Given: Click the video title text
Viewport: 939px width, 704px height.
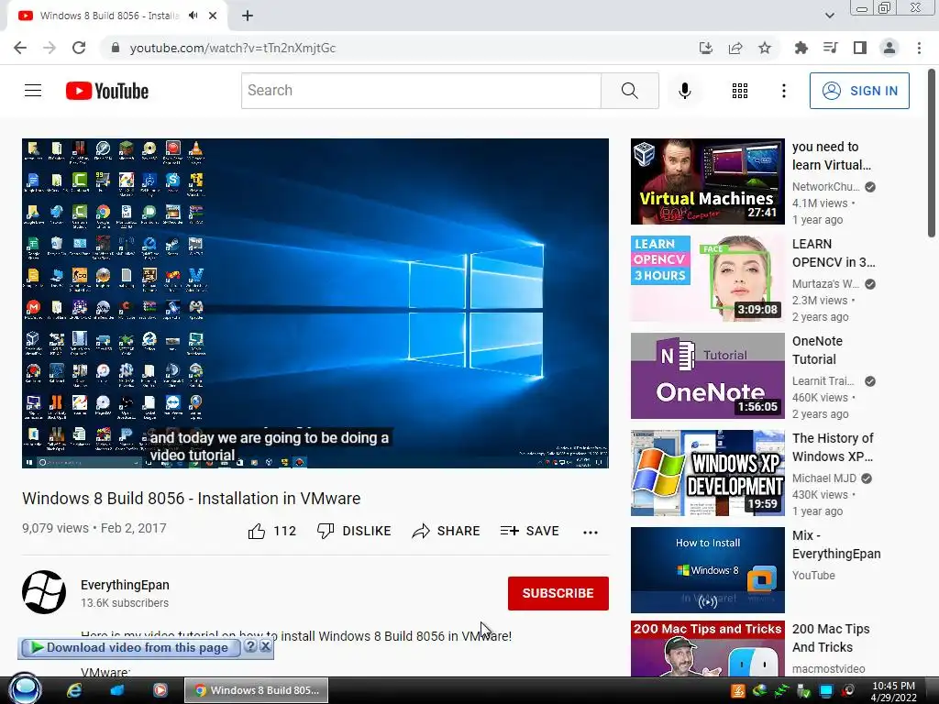Looking at the screenshot, I should [191, 498].
